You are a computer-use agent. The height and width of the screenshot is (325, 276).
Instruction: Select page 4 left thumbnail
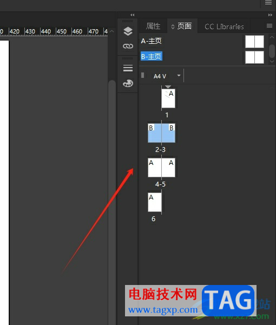155,168
